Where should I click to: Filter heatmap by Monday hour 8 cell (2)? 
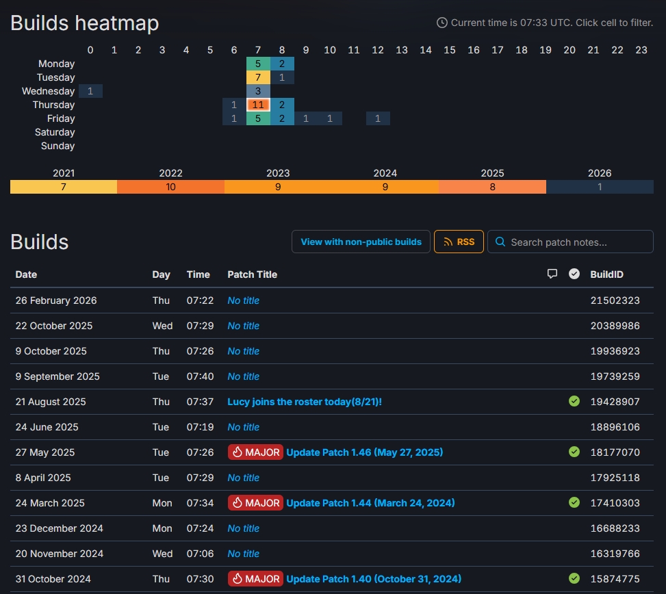pyautogui.click(x=282, y=64)
